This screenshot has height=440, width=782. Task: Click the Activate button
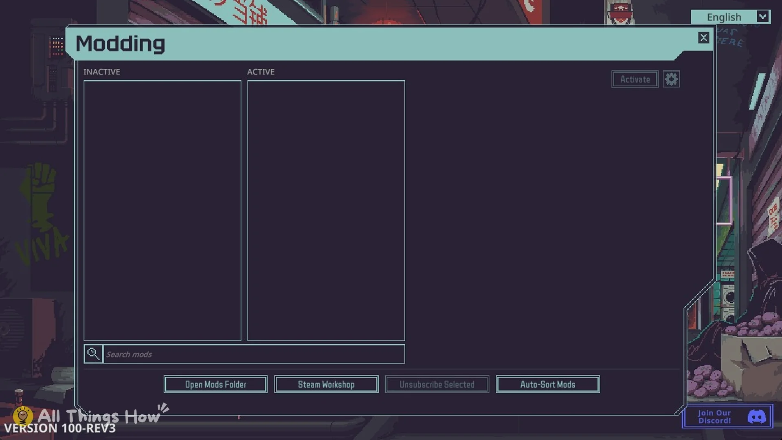click(x=635, y=79)
